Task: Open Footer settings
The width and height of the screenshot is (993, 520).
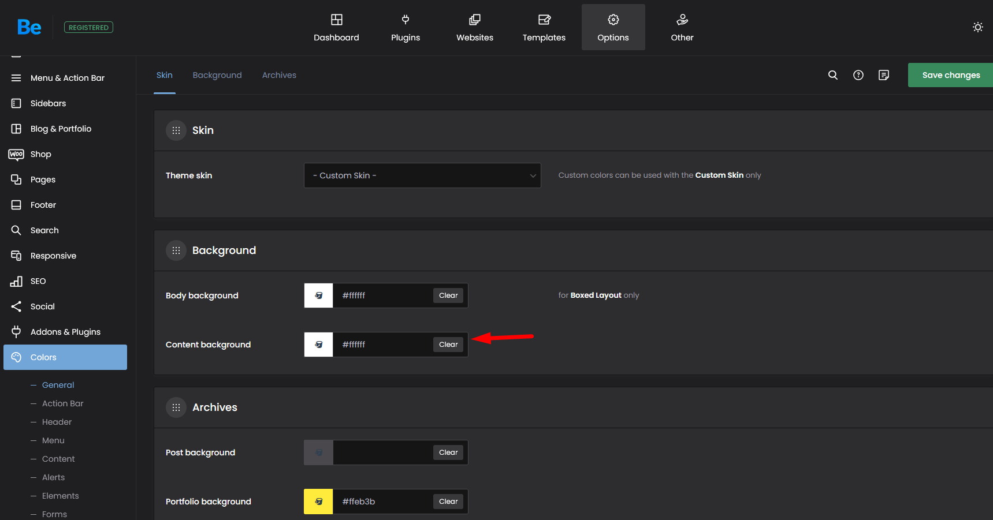Action: pos(65,205)
